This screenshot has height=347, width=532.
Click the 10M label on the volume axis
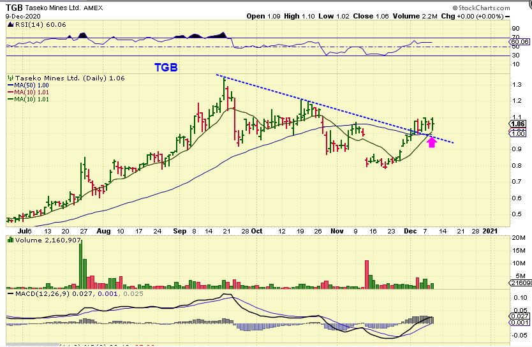519,263
